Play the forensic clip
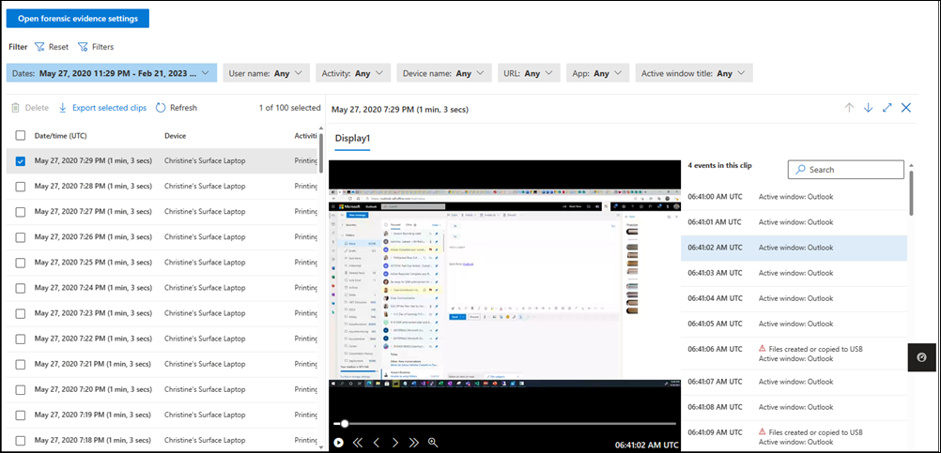Viewport: 941px width, 453px height. (x=339, y=443)
